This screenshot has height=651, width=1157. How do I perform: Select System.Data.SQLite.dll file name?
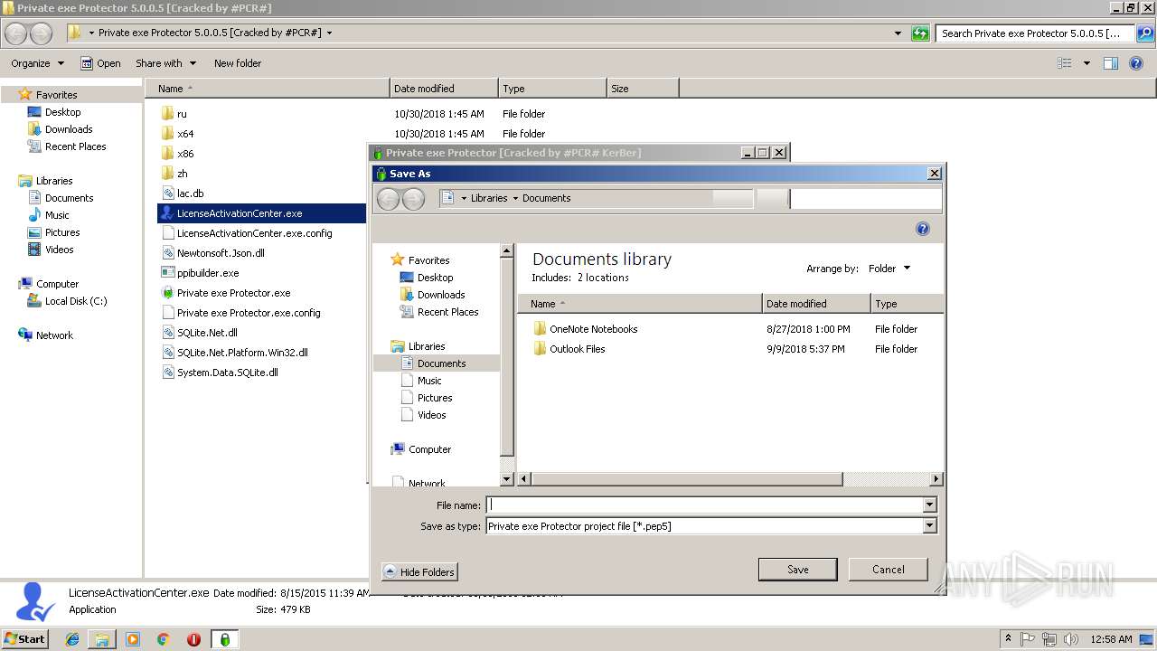point(228,373)
